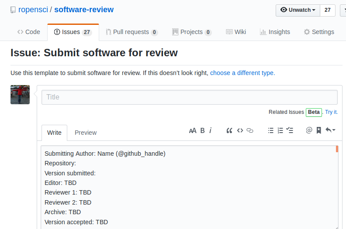Image resolution: width=346 pixels, height=229 pixels.
Task: Click the 'choose a different type' link
Action: (x=242, y=73)
